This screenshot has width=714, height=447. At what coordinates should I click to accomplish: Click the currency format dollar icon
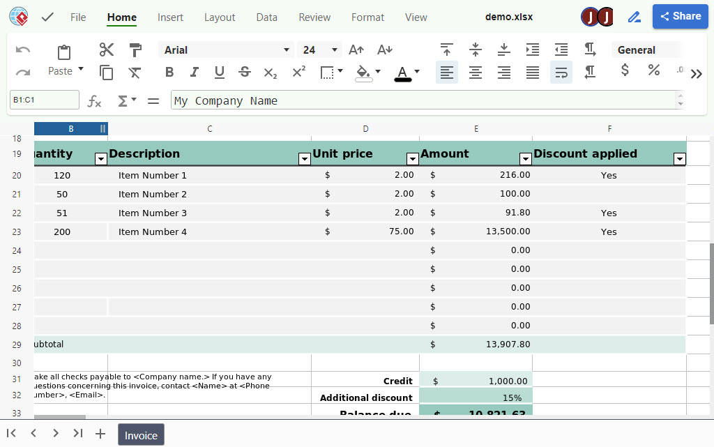(x=624, y=70)
